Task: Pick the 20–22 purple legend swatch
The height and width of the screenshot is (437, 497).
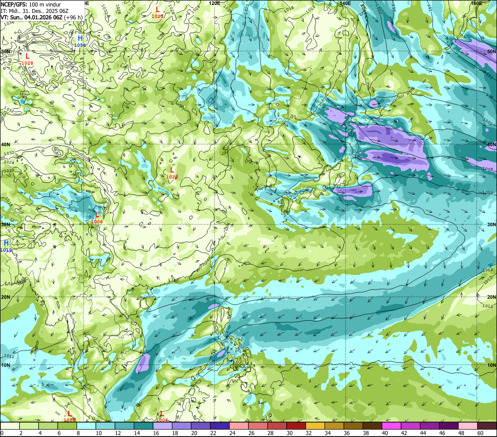Action: 201,426
